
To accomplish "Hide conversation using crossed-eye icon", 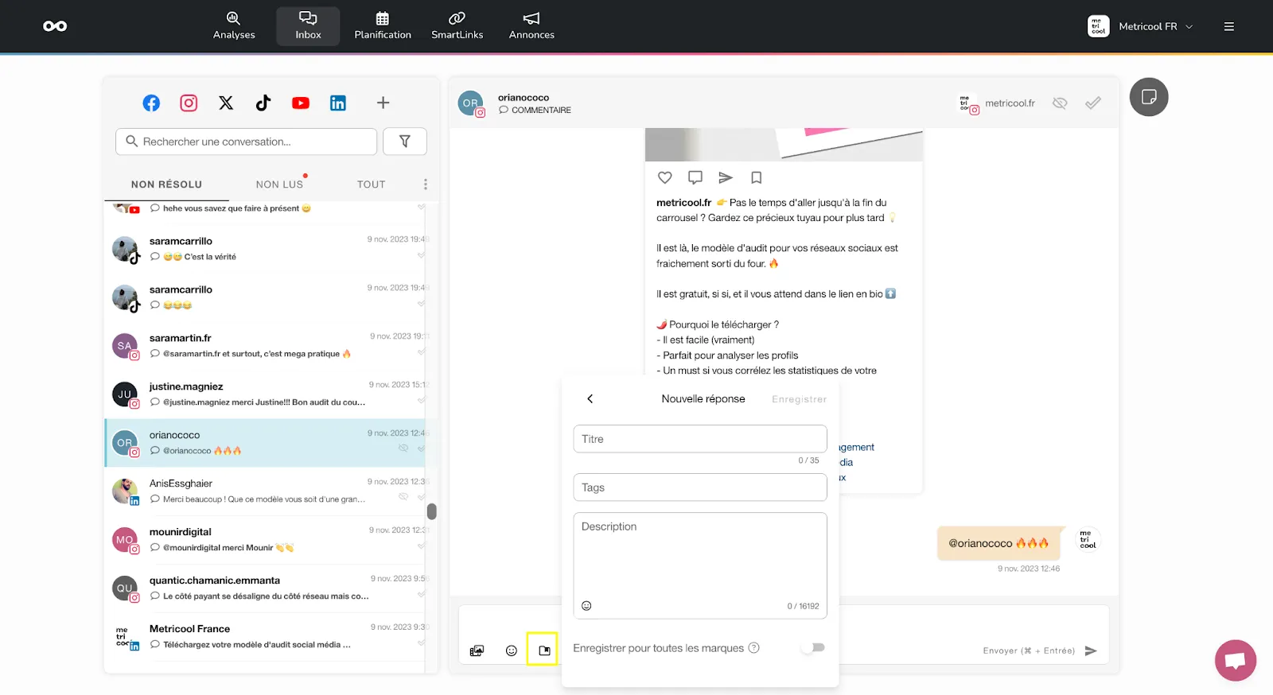I will [1060, 103].
